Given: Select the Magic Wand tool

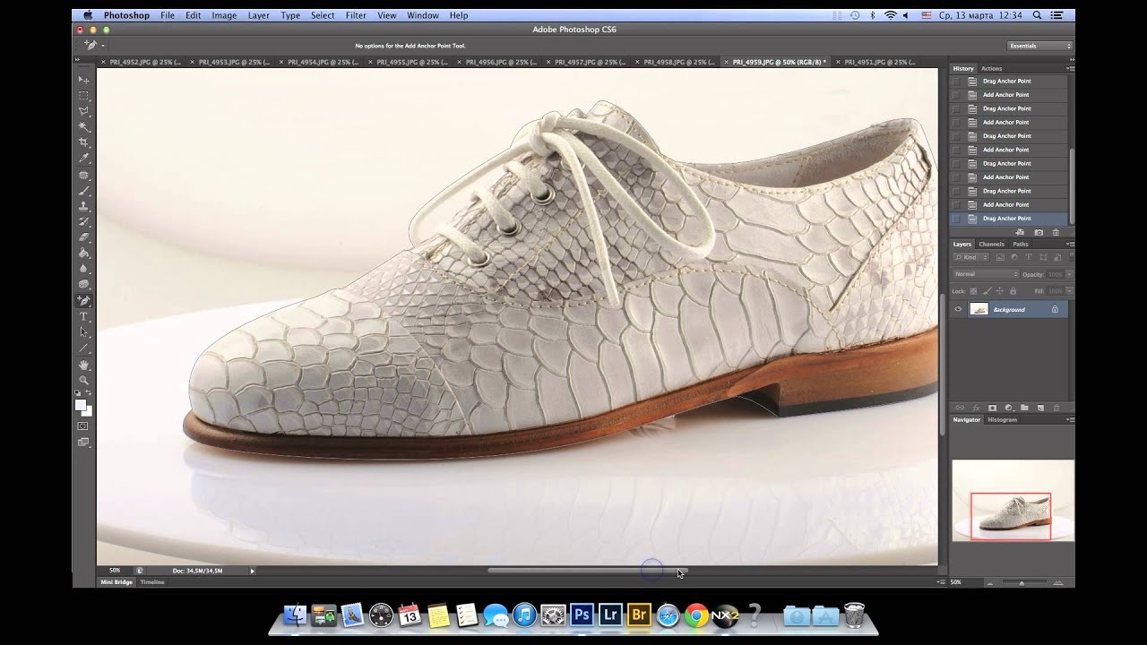Looking at the screenshot, I should tap(84, 127).
